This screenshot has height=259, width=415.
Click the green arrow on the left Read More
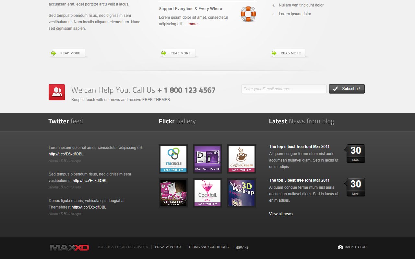click(x=53, y=53)
